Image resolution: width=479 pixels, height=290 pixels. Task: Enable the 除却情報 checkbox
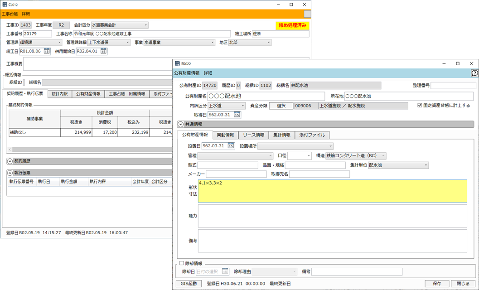[x=182, y=263]
